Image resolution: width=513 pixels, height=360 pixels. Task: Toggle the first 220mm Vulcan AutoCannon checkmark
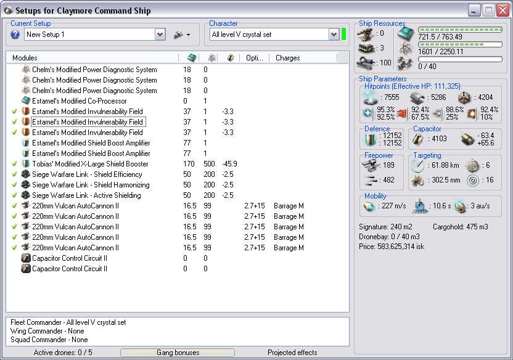tap(14, 206)
